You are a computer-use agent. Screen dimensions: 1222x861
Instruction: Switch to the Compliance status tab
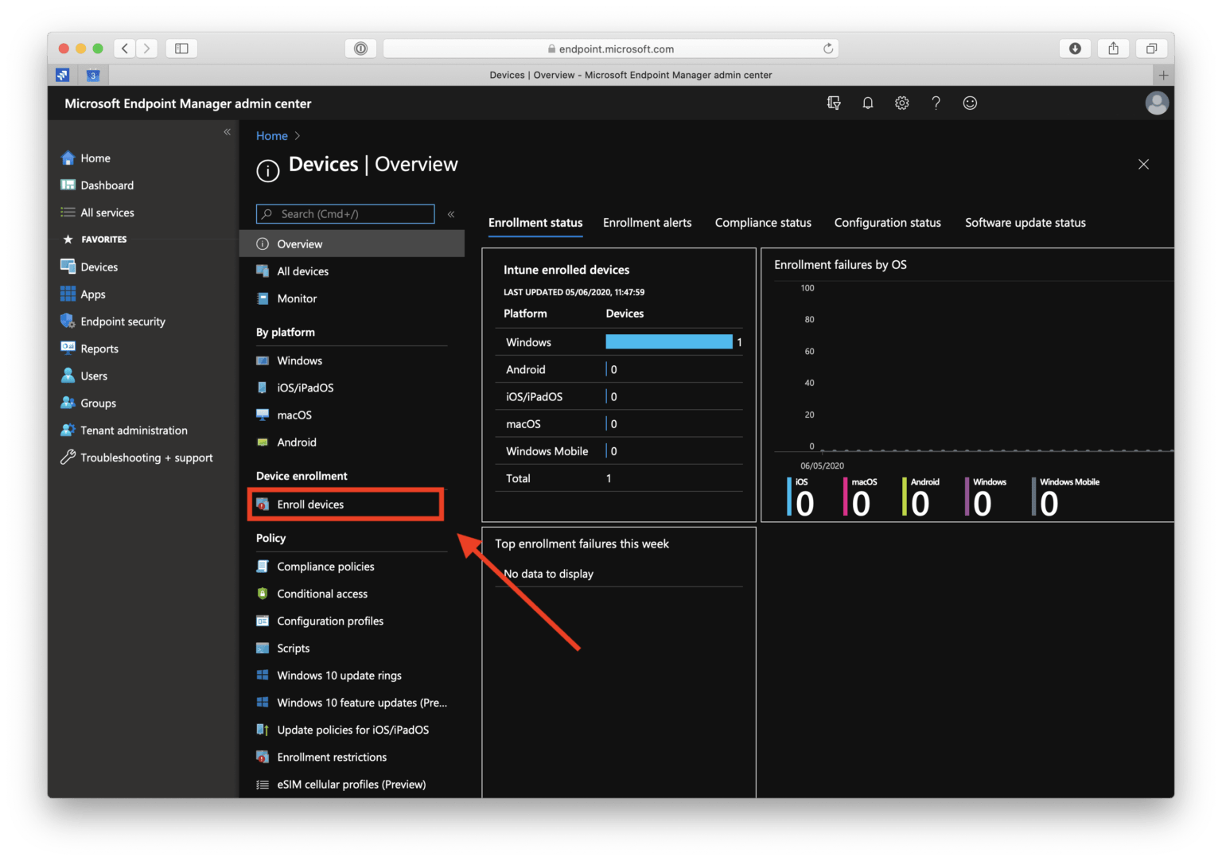[x=762, y=223]
